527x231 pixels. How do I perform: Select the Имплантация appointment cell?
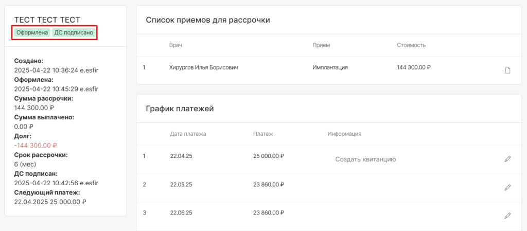pyautogui.click(x=330, y=67)
